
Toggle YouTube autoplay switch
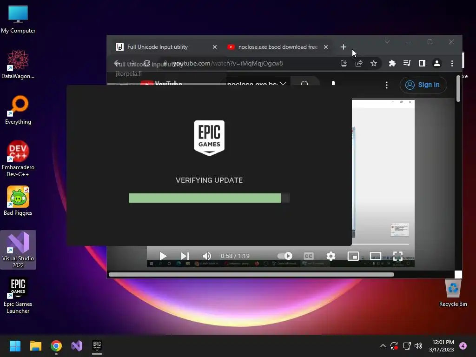[x=285, y=256]
